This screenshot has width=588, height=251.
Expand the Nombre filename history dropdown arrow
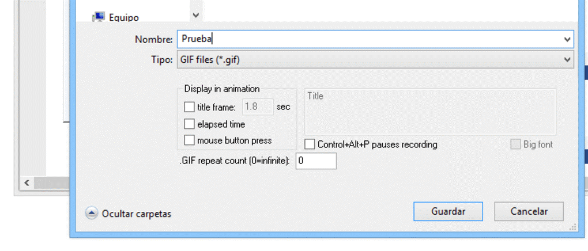(x=568, y=39)
